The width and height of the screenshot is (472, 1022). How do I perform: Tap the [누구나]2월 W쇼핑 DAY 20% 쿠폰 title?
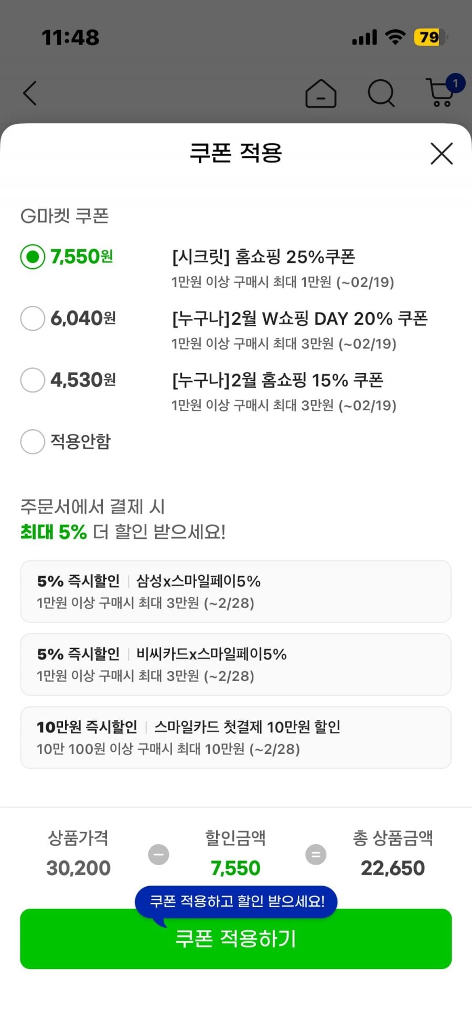click(x=299, y=318)
